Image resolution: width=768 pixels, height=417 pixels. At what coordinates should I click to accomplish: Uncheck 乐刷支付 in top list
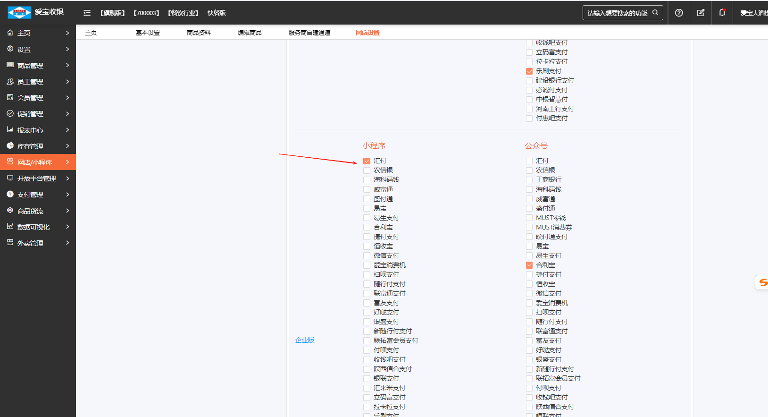pos(529,71)
